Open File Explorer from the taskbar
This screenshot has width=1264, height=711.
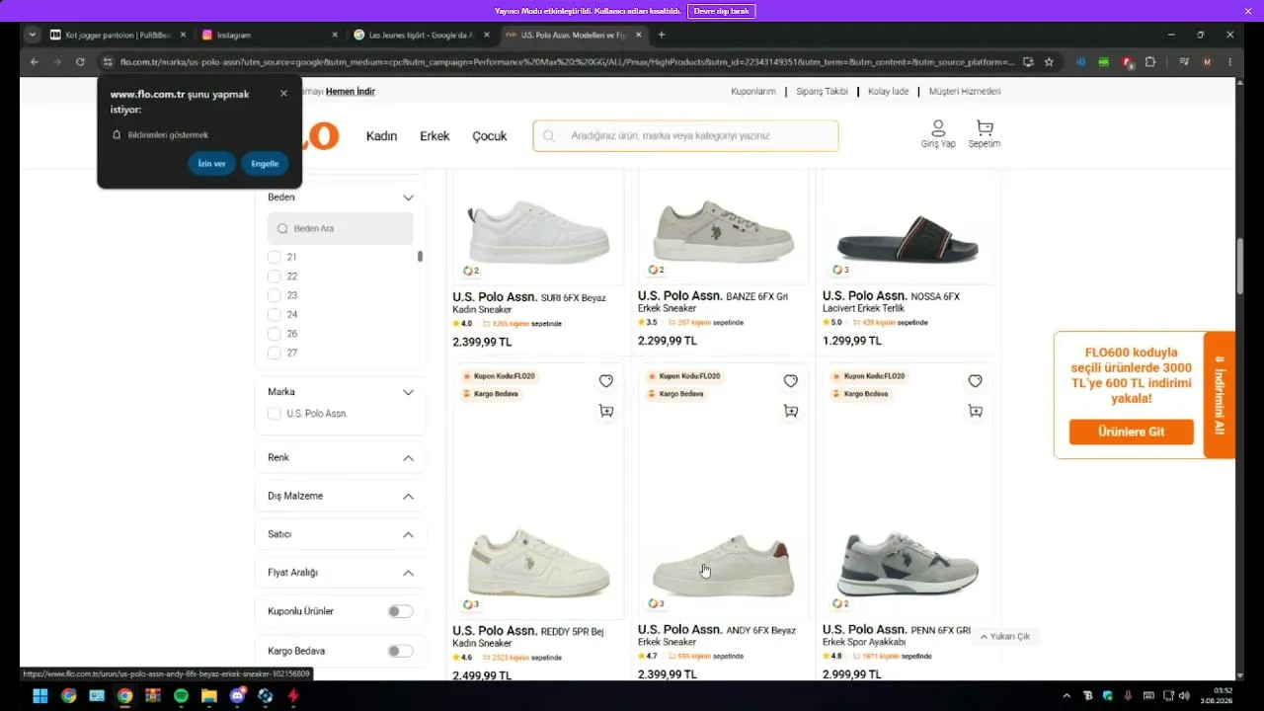pyautogui.click(x=209, y=695)
